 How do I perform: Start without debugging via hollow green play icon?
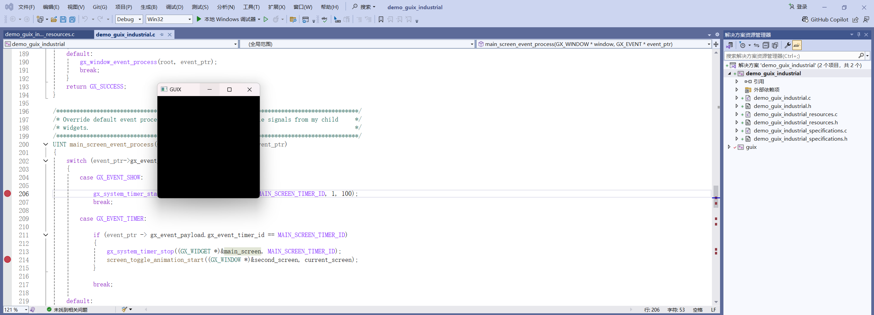[x=266, y=19]
